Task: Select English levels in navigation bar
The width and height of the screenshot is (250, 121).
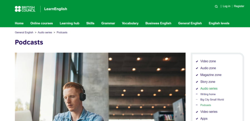Action: [219, 23]
